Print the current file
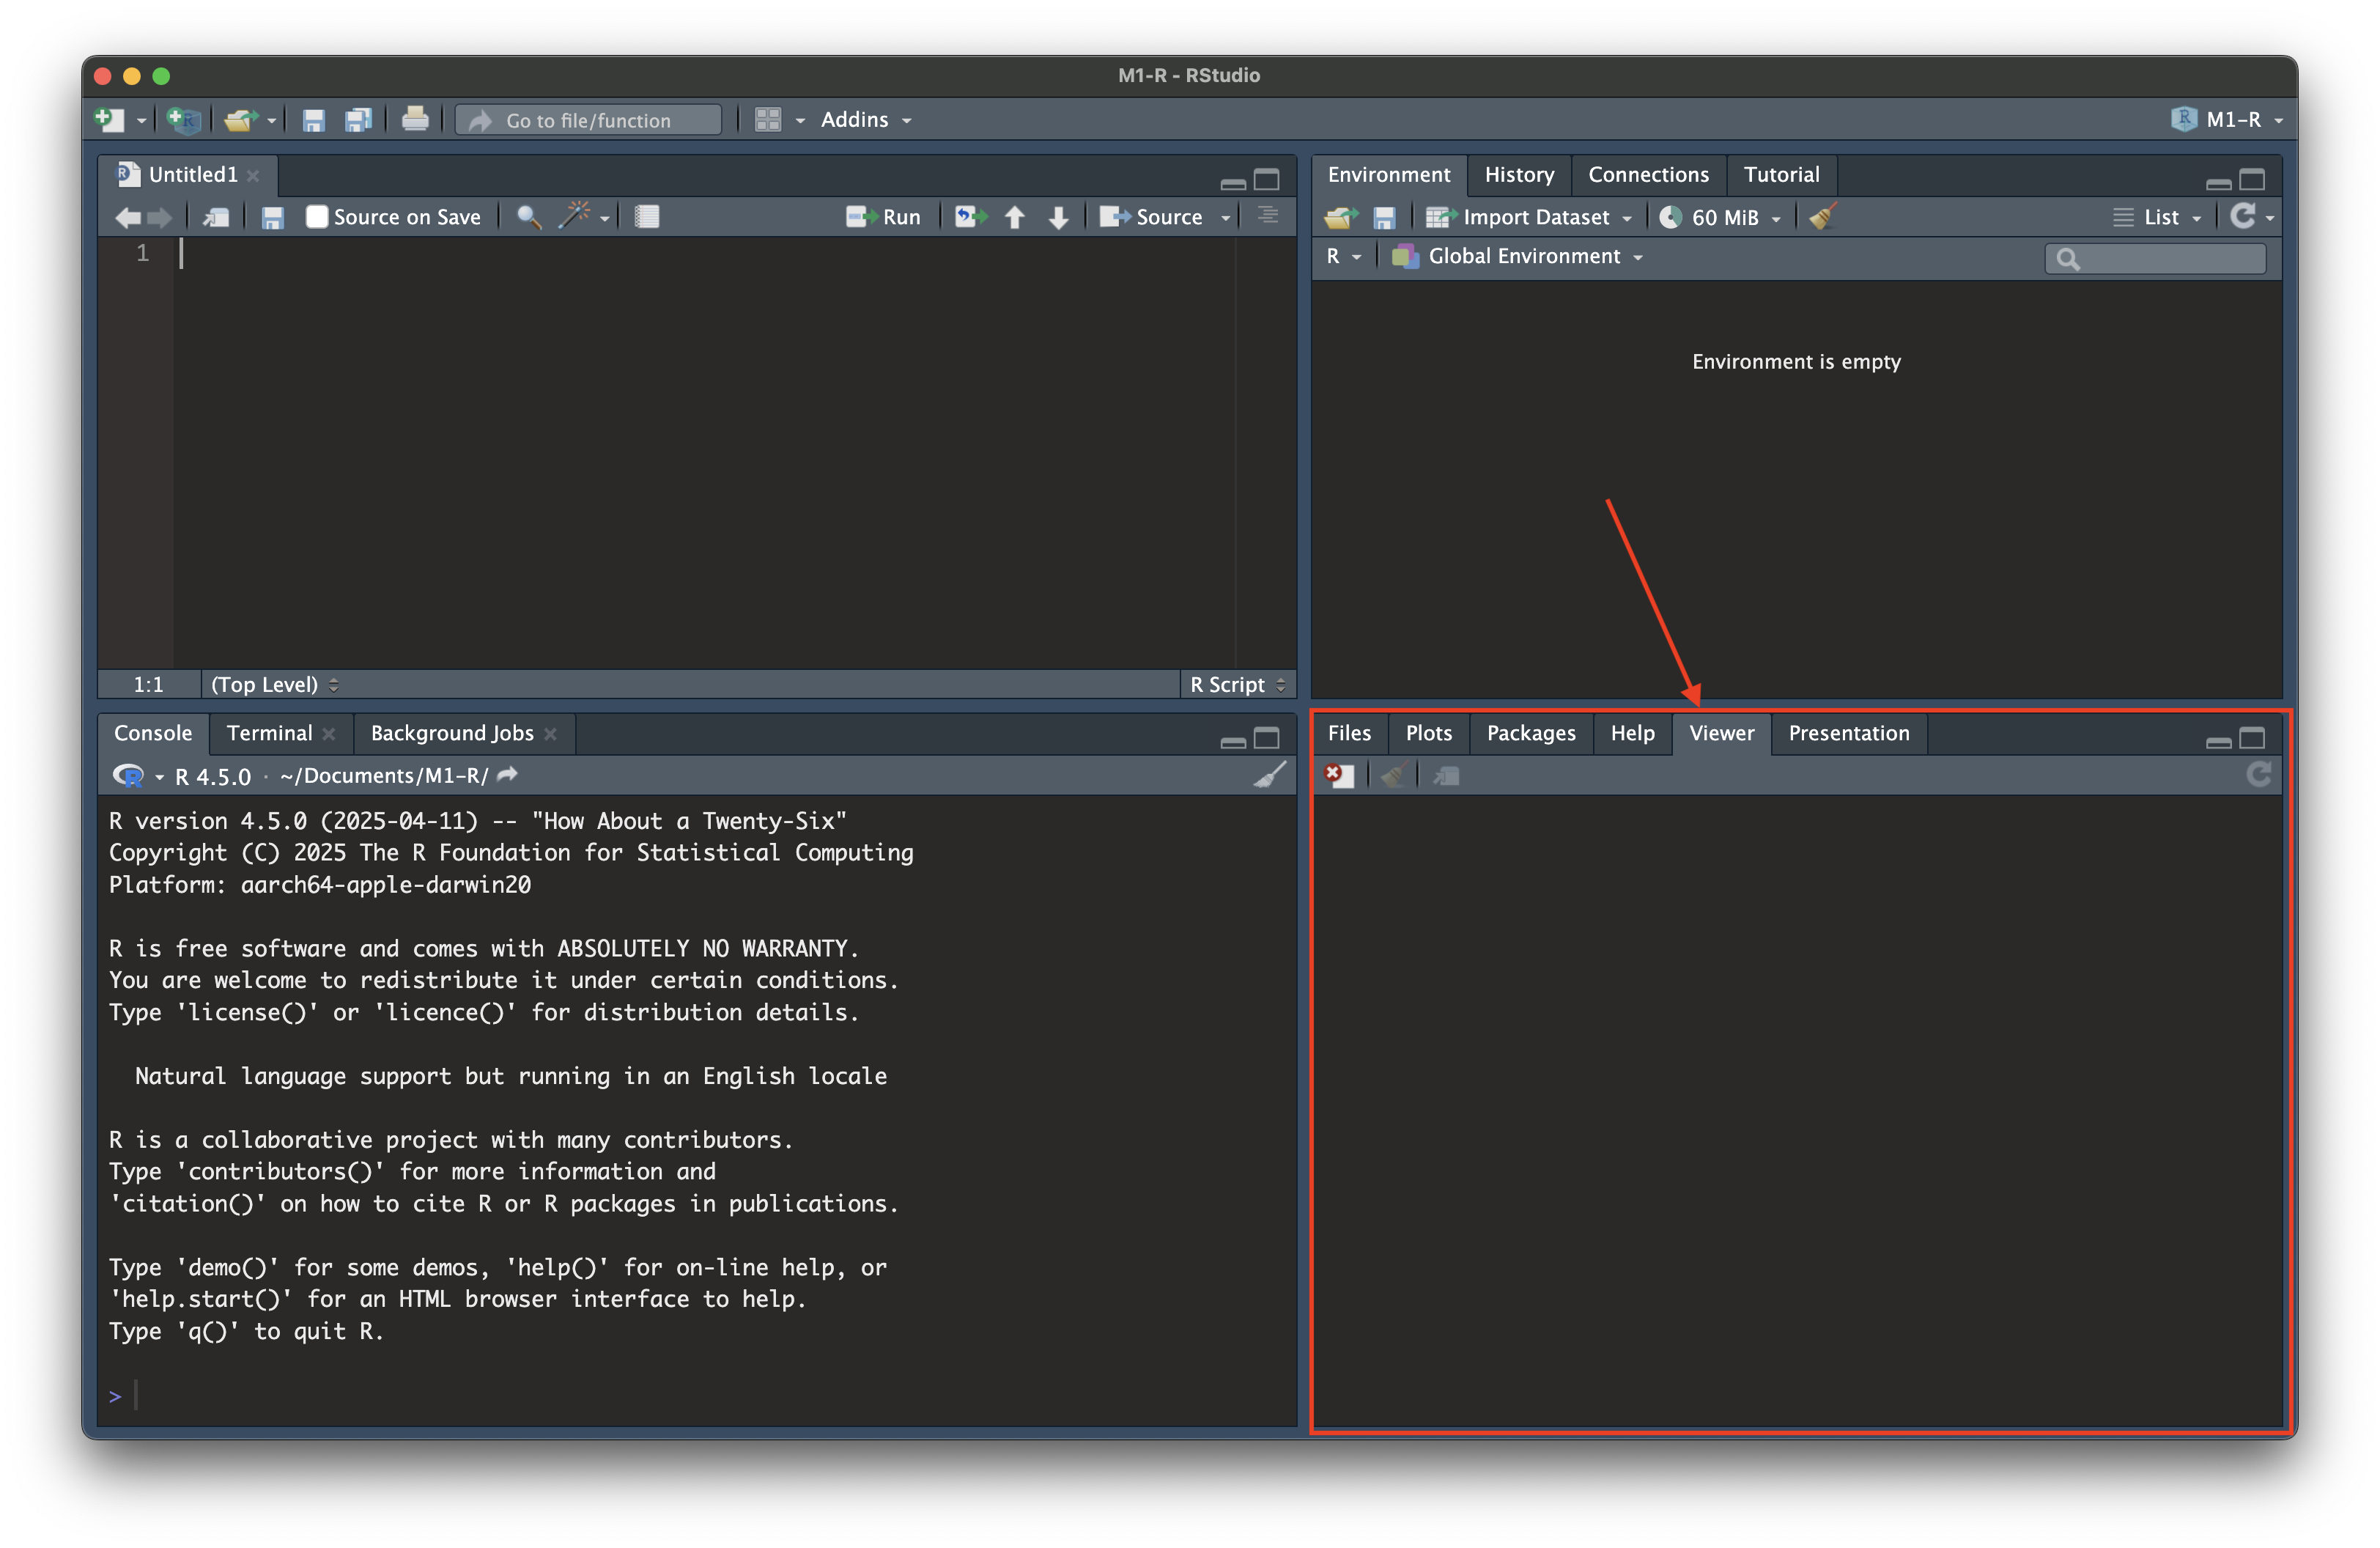 point(415,120)
